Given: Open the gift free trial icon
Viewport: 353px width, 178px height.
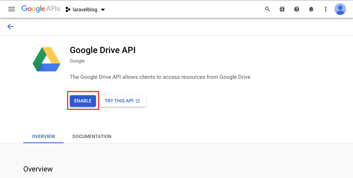Looking at the screenshot, I should 282,9.
